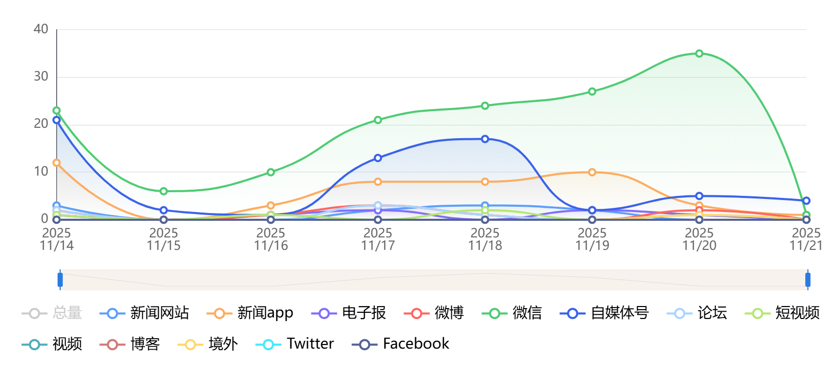Hide the 视频 series in legend

[52, 344]
